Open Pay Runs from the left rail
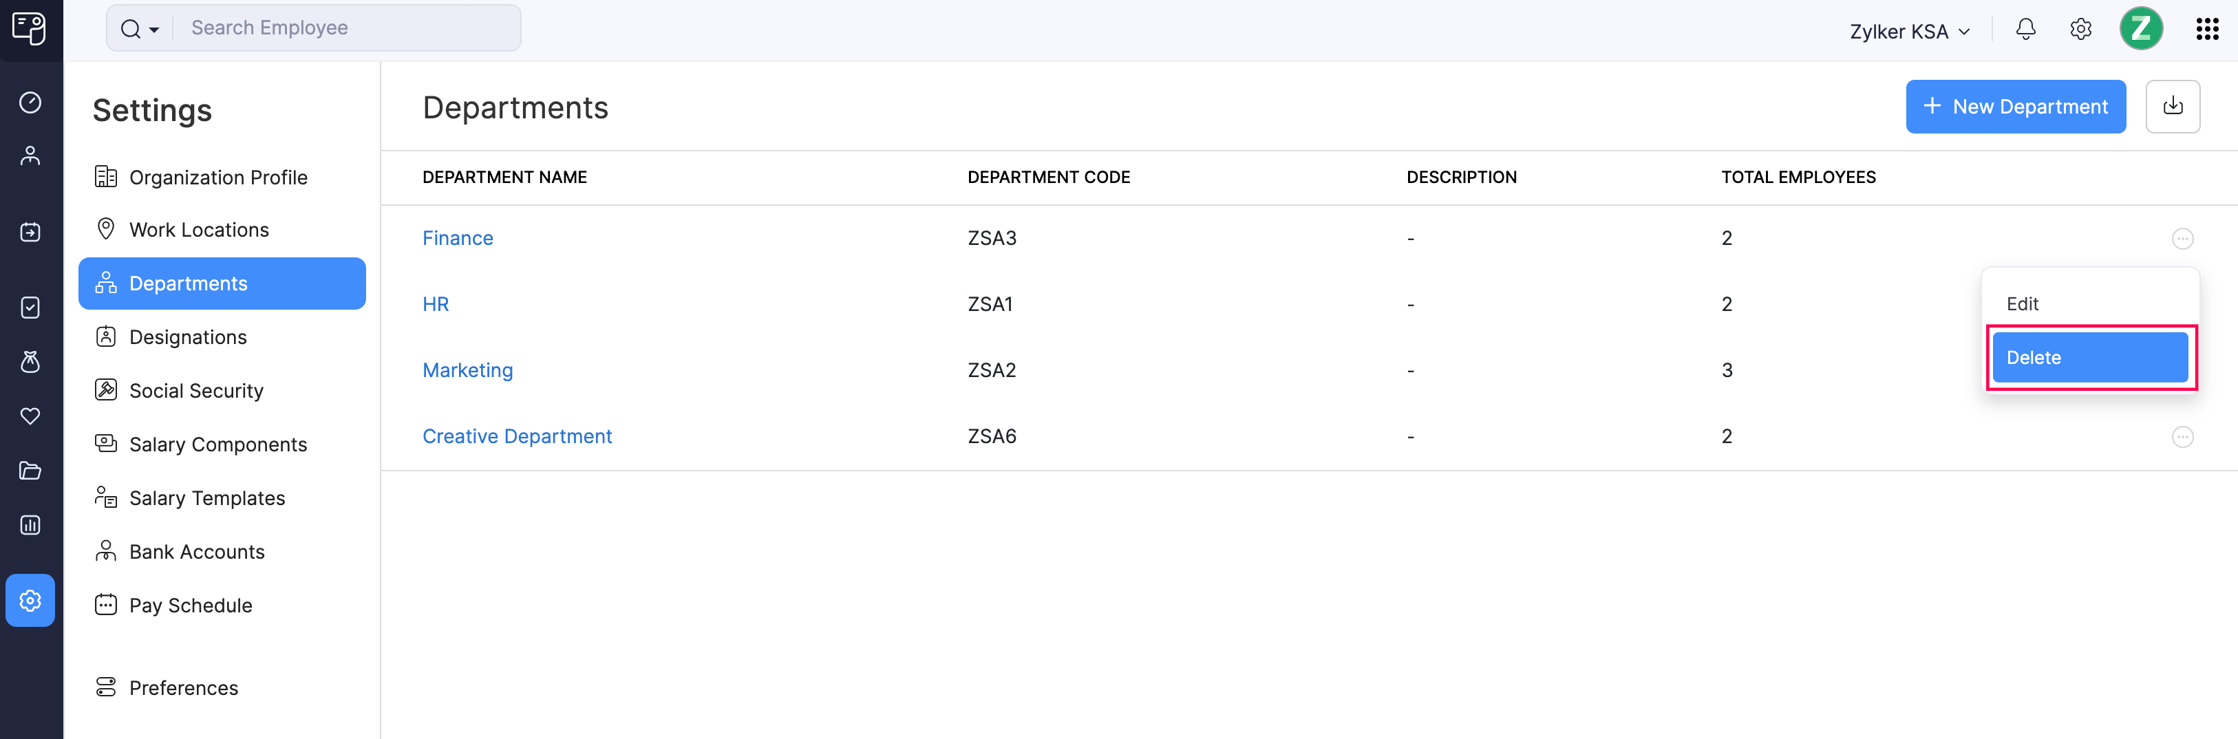This screenshot has height=739, width=2238. [x=30, y=231]
